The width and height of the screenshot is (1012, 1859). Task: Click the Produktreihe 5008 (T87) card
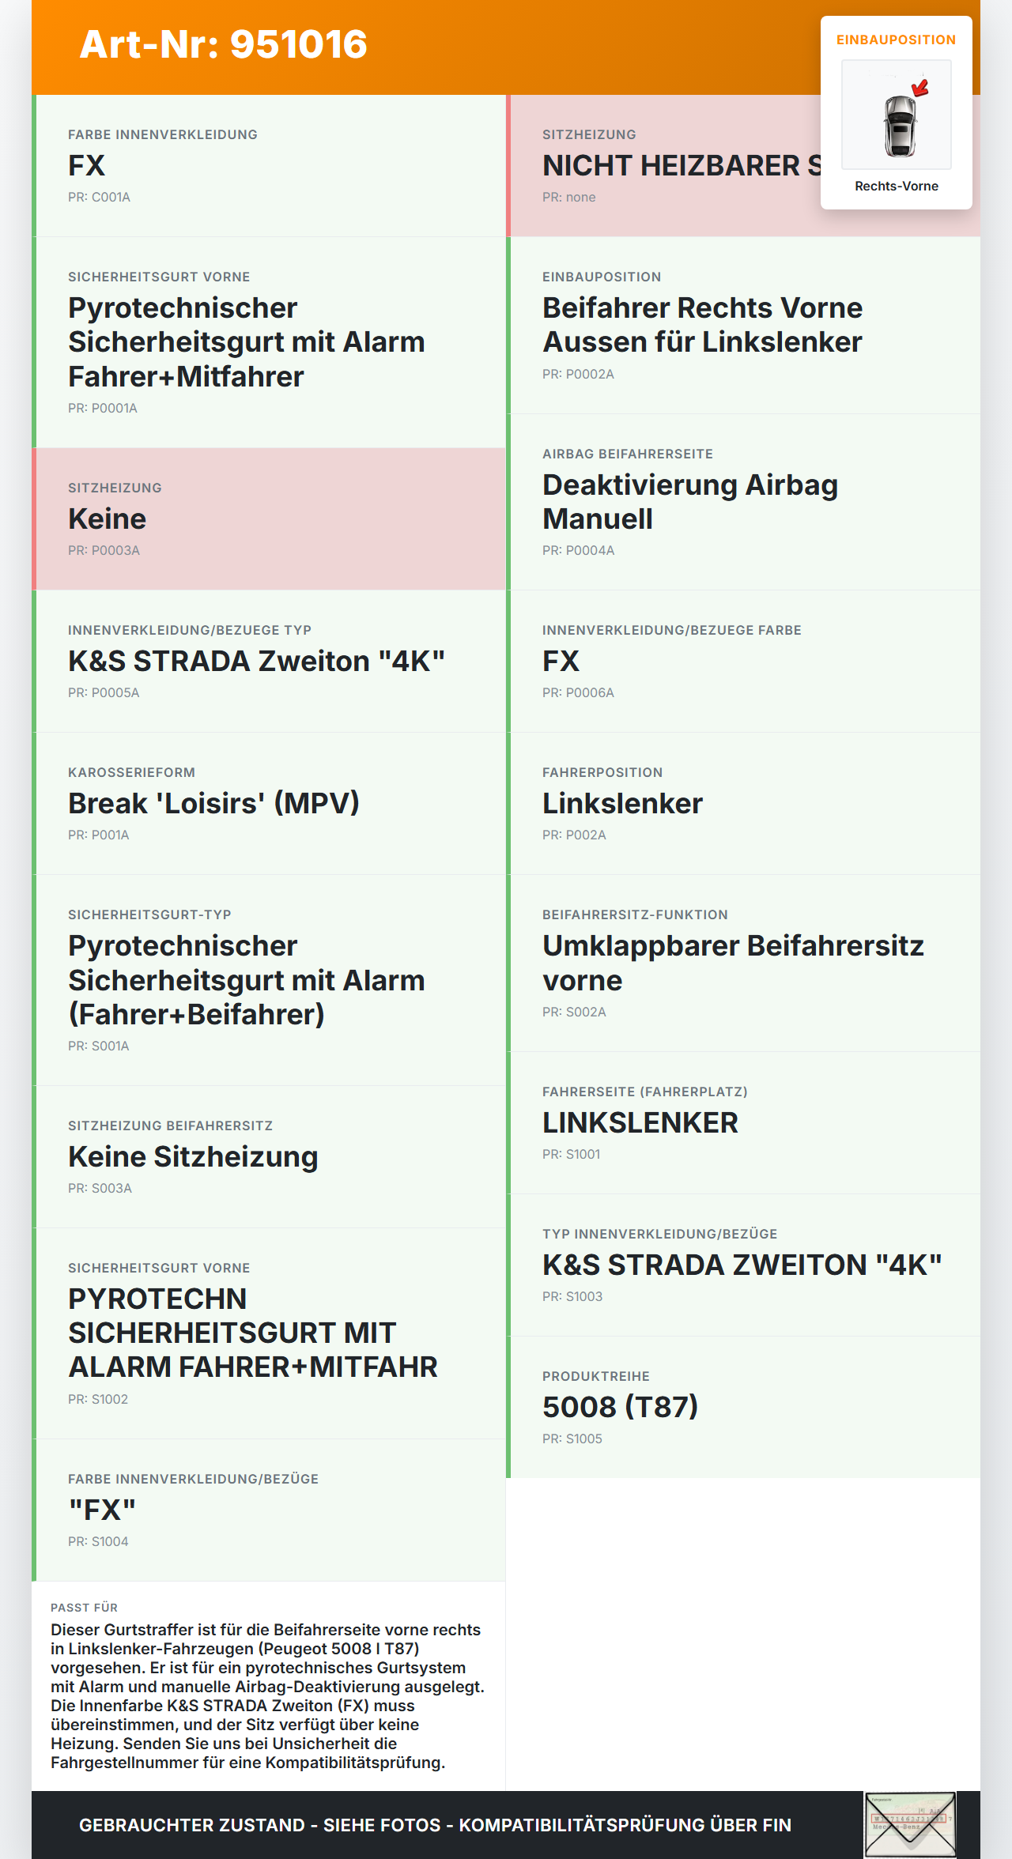743,1408
